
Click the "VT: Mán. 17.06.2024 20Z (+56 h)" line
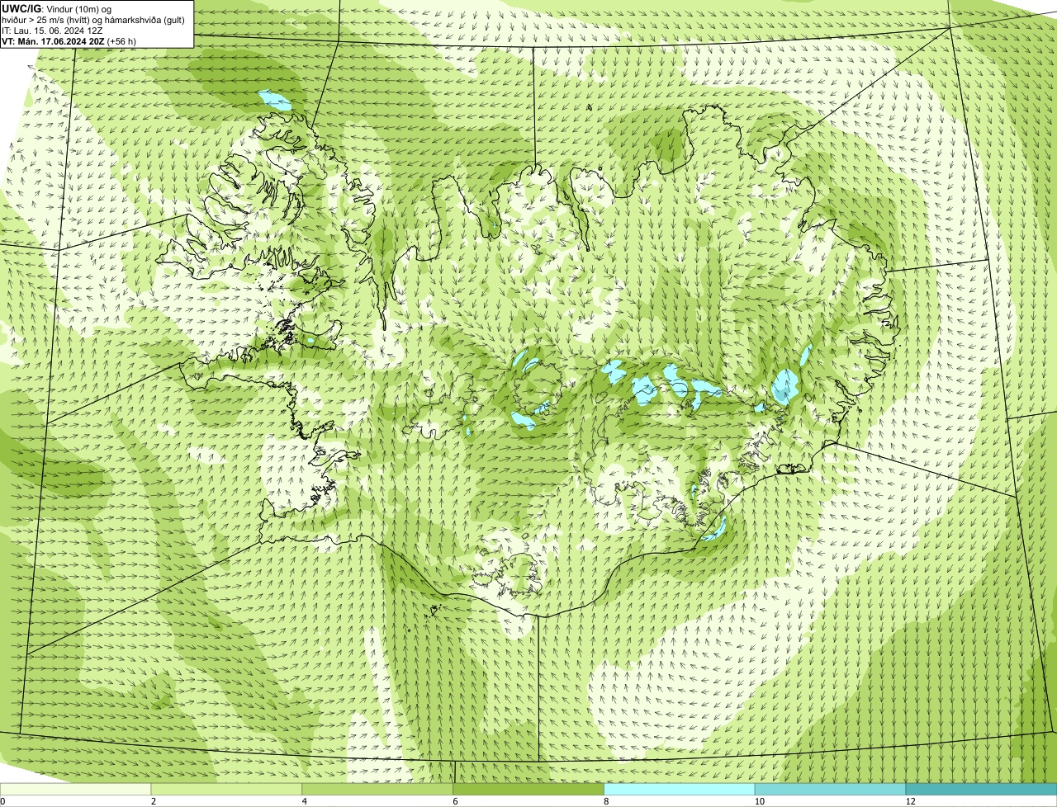coord(69,40)
